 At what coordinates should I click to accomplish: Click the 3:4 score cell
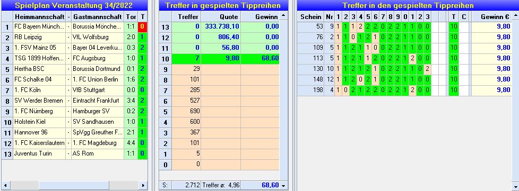pyautogui.click(x=131, y=101)
